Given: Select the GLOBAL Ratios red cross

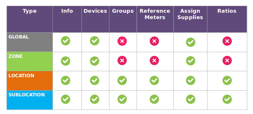Looking at the screenshot, I should click(227, 41).
